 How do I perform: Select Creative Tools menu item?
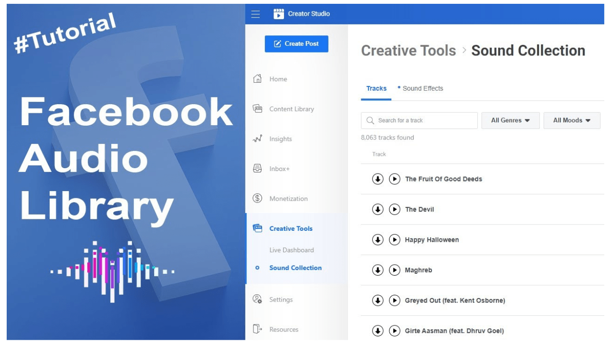click(291, 228)
